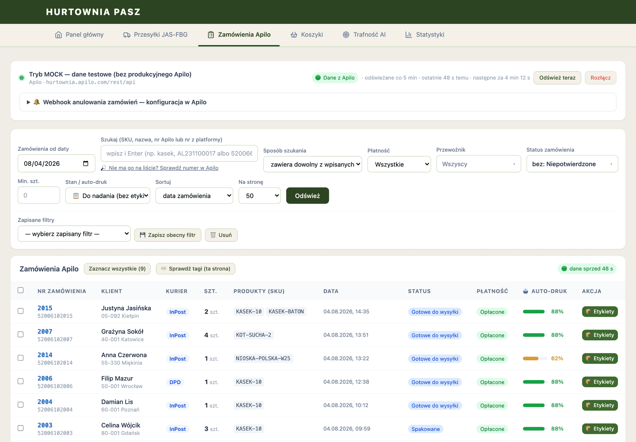This screenshot has height=442, width=636.
Task: Click the target icon for Trafność AI
Action: pos(346,35)
